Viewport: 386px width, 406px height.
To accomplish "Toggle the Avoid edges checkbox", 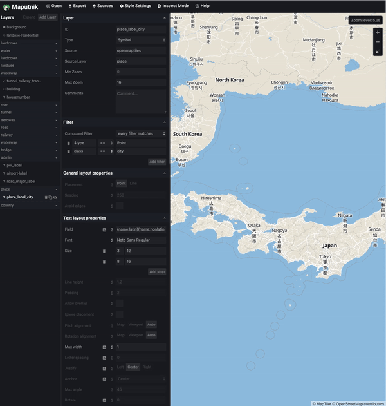I will 120,206.
